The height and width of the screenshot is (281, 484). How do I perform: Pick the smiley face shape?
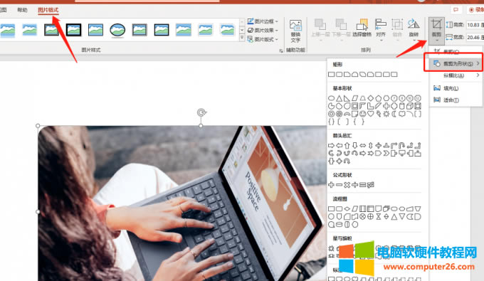(x=363, y=114)
